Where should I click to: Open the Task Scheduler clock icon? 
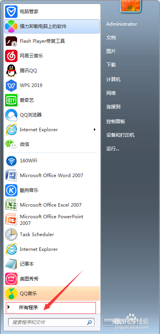click(11, 235)
